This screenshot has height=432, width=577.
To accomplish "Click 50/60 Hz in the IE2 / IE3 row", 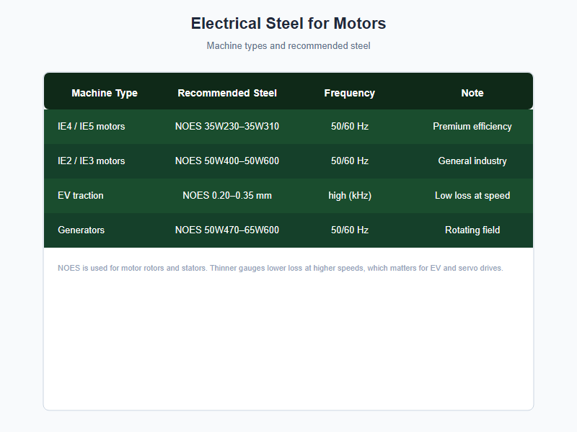I will (350, 161).
